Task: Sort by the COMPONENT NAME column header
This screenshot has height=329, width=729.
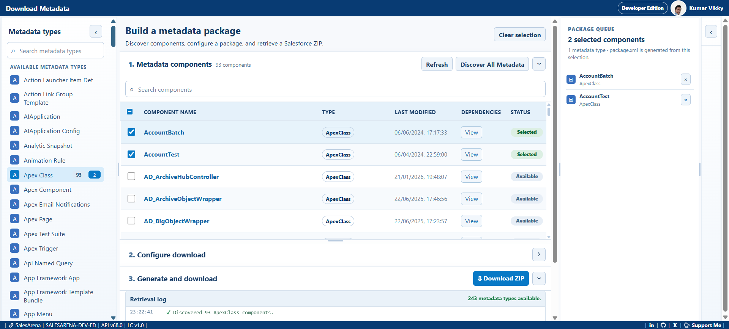Action: [170, 112]
